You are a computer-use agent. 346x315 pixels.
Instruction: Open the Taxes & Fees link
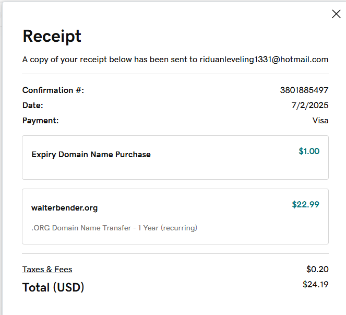[47, 270]
